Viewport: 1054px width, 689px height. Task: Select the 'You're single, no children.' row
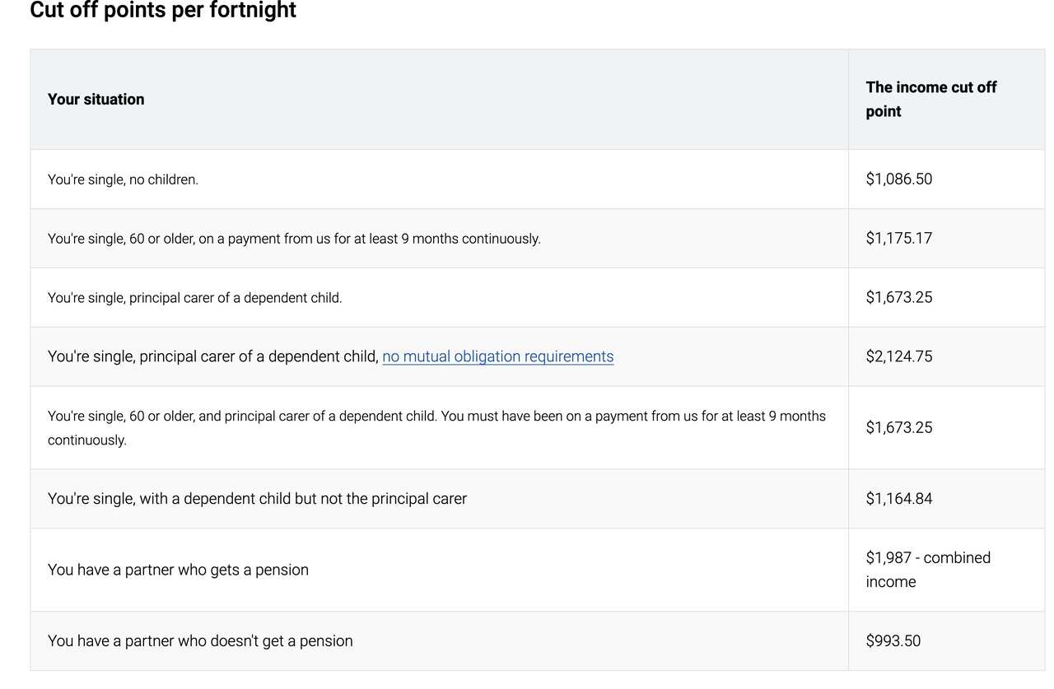pos(123,179)
